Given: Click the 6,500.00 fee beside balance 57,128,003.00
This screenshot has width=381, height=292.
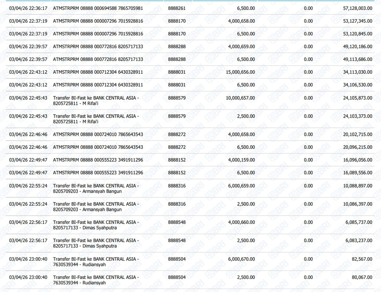Looking at the screenshot, I should pyautogui.click(x=246, y=8).
